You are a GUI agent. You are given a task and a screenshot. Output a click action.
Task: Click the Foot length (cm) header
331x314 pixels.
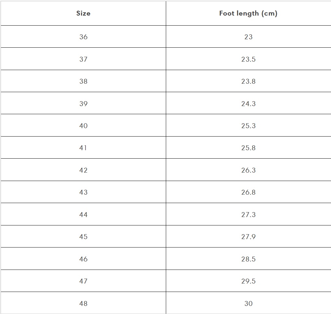248,13
